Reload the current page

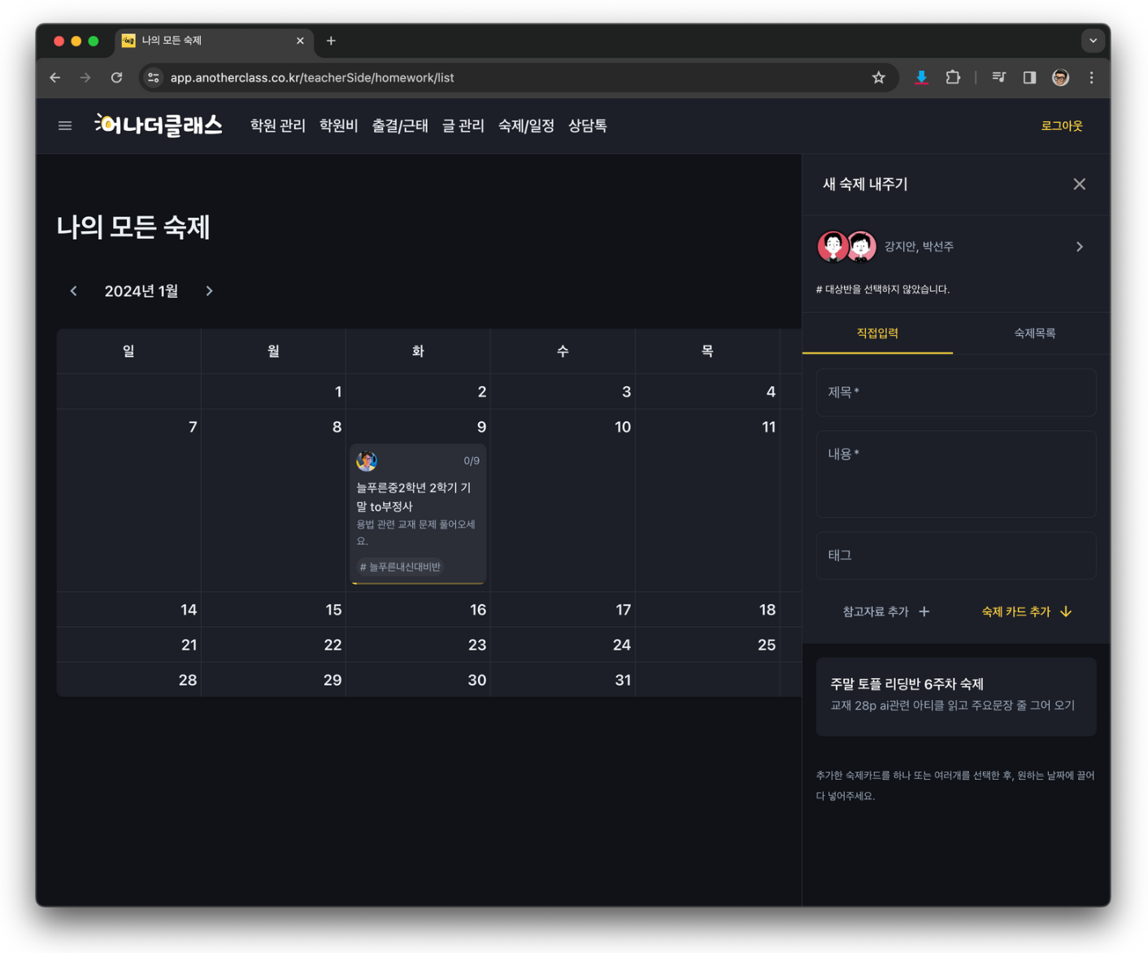tap(117, 78)
